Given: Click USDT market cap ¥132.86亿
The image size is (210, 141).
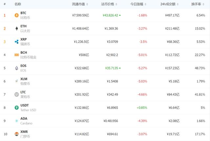Looking at the screenshot, I should tap(82, 108).
